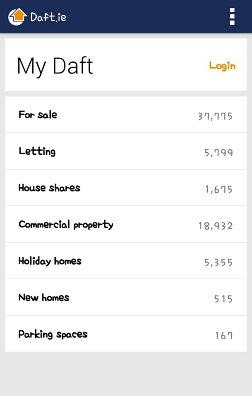Tap the 5,355 Holiday homes count
Image resolution: width=252 pixels, height=396 pixels.
coord(218,262)
